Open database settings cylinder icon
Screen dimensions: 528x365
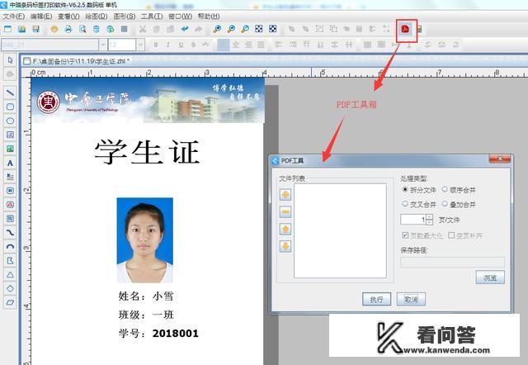click(97, 29)
